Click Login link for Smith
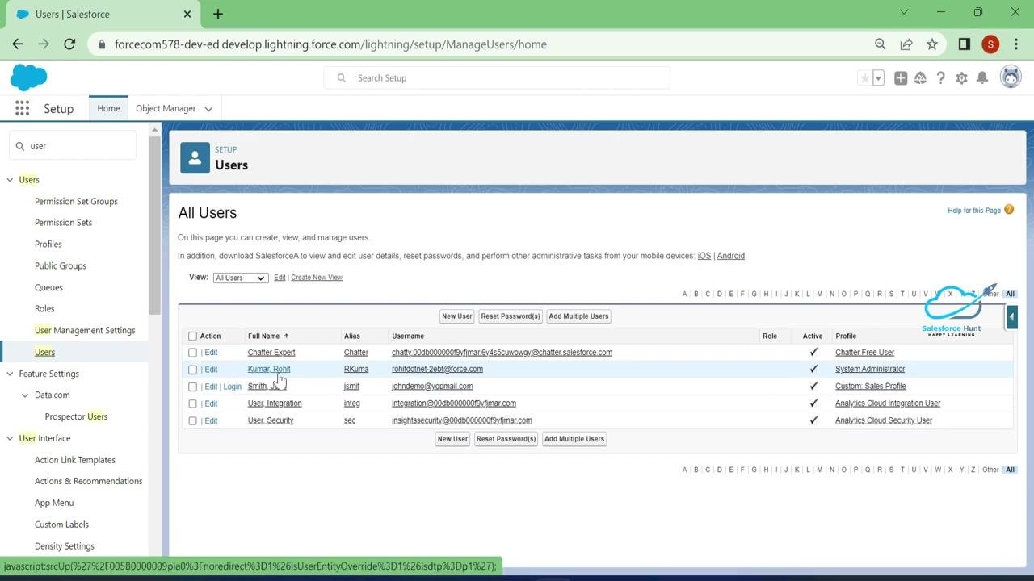 click(233, 387)
